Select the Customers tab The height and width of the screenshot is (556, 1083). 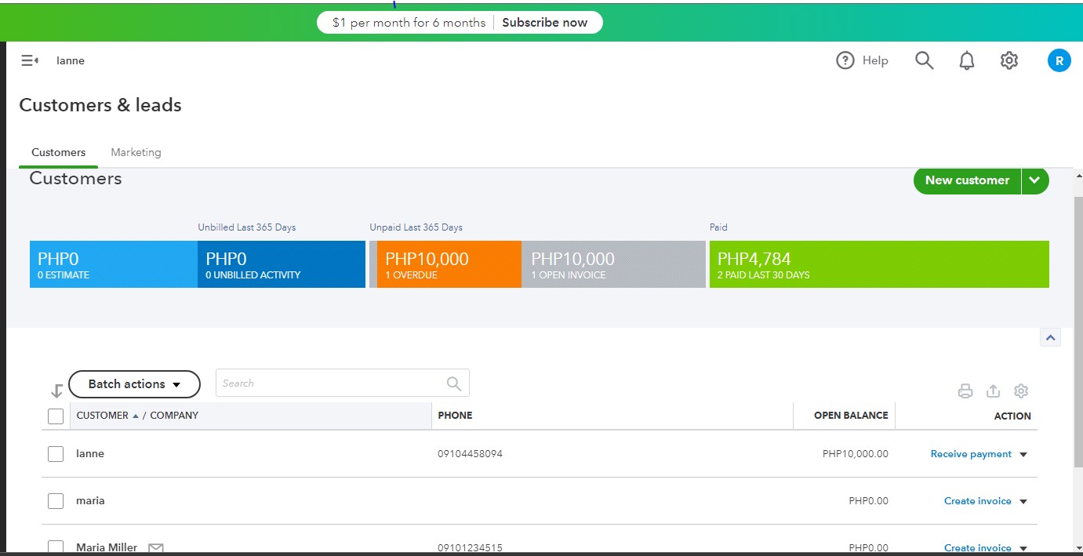(x=58, y=152)
